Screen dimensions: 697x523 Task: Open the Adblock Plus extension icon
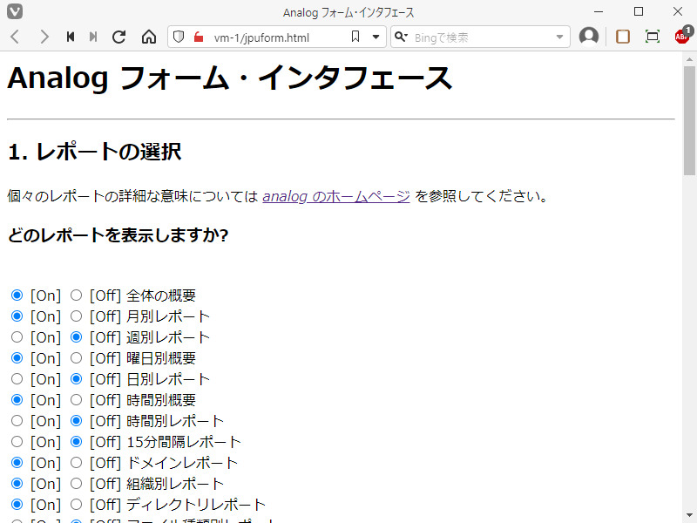click(682, 36)
